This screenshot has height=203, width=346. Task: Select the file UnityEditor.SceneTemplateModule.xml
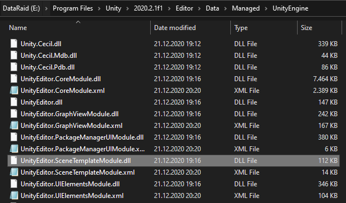(78, 172)
